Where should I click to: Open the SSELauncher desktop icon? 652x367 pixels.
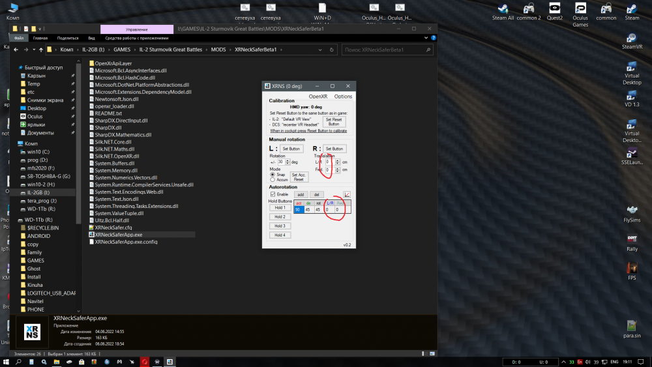click(x=632, y=156)
